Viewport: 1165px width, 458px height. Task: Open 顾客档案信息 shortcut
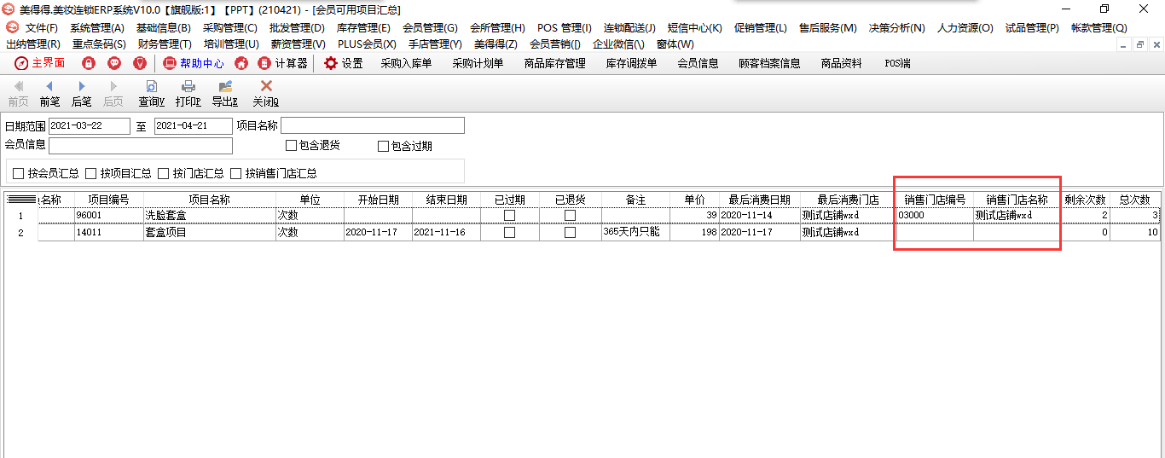[769, 63]
